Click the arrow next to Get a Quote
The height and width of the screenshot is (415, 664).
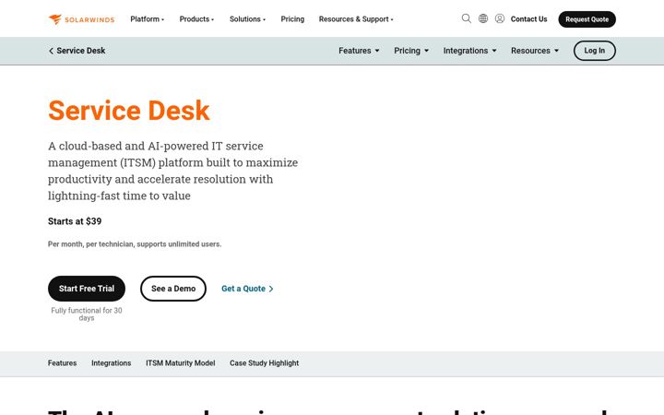tap(271, 289)
